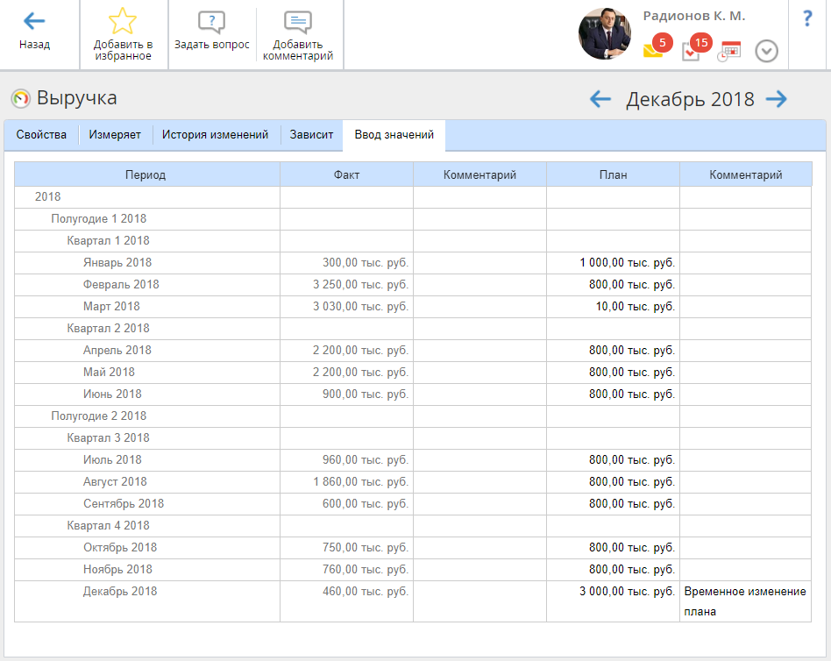The width and height of the screenshot is (831, 661).
Task: Open the calendar icon in header
Action: pyautogui.click(x=728, y=51)
